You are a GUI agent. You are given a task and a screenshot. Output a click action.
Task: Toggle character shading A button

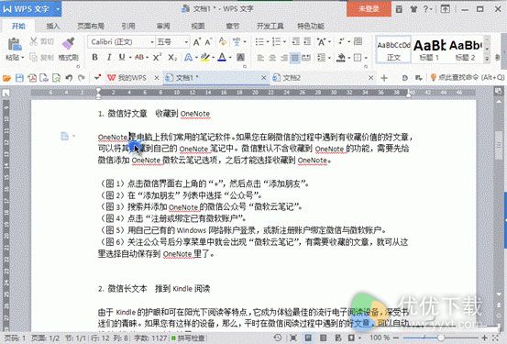click(x=240, y=58)
